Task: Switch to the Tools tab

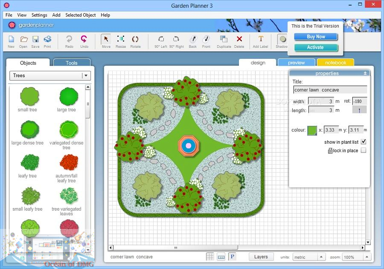Action: 72,63
